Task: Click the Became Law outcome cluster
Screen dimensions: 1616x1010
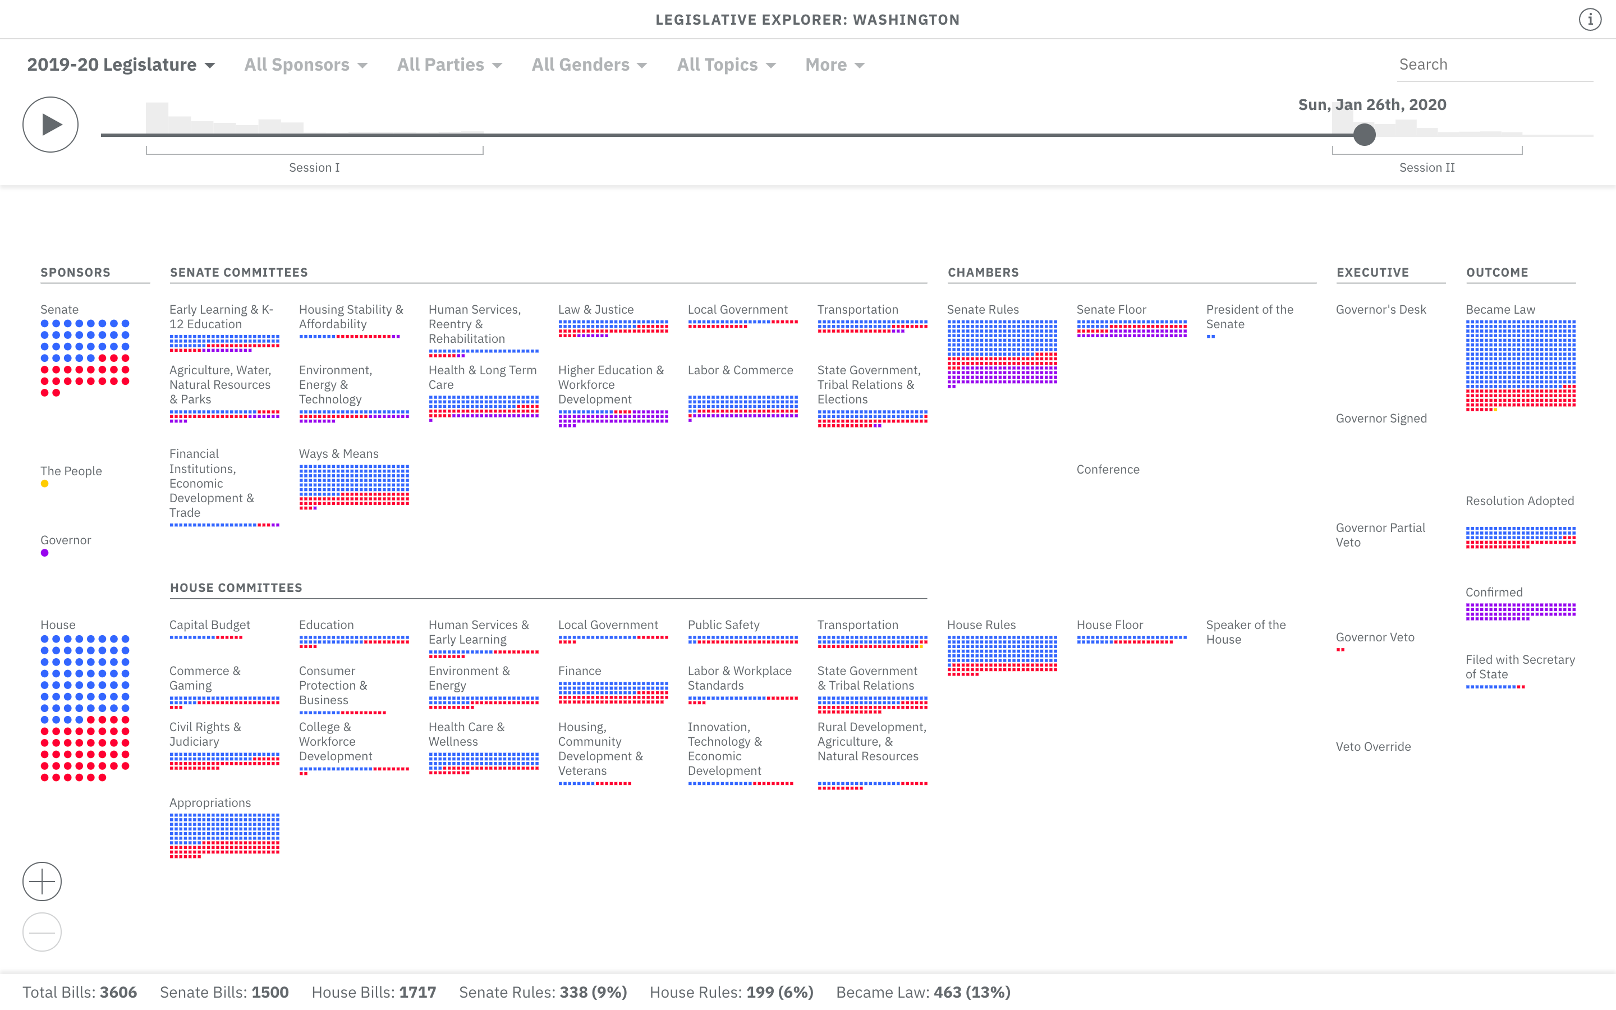Action: pos(1521,364)
